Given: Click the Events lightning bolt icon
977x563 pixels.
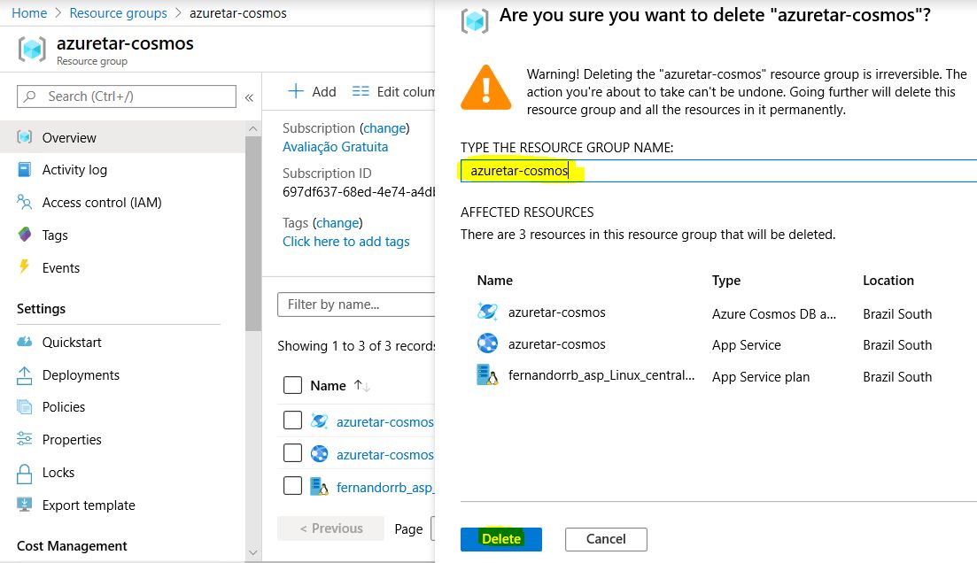Looking at the screenshot, I should [x=24, y=266].
